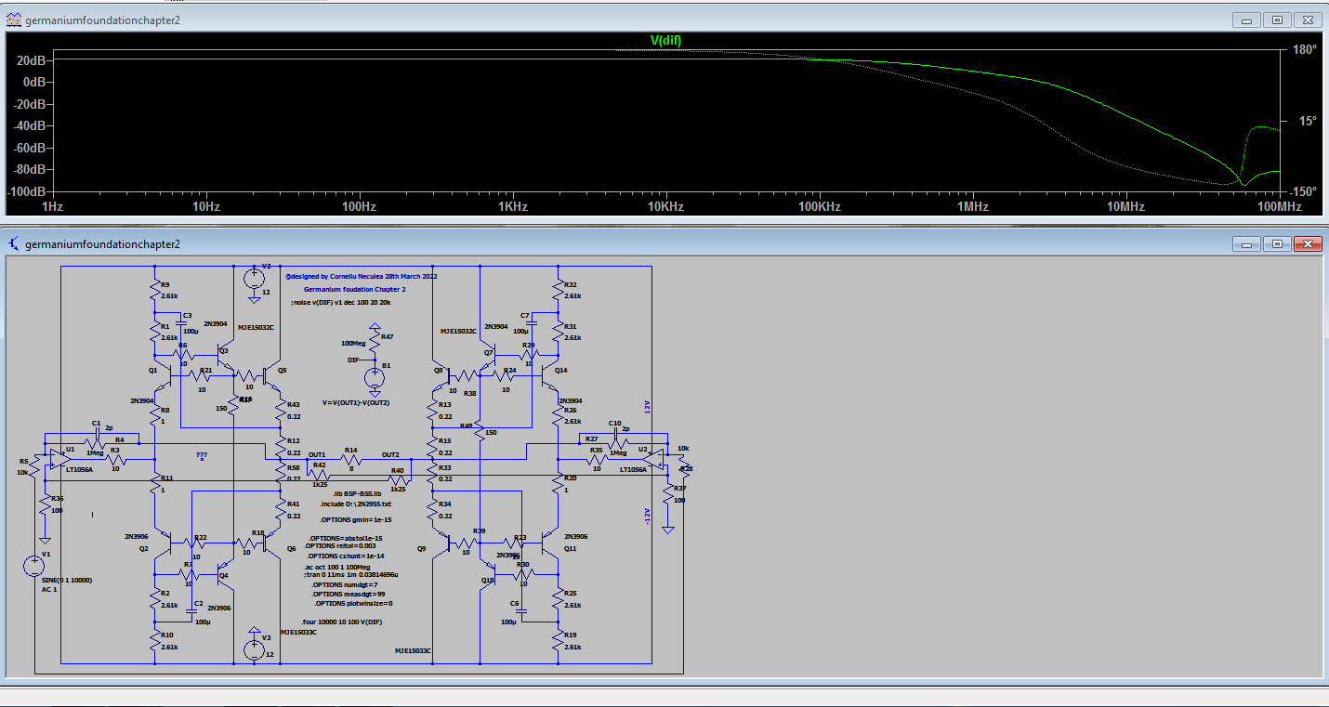
Task: Select transistor Q4 in the schematic
Action: [x=225, y=575]
